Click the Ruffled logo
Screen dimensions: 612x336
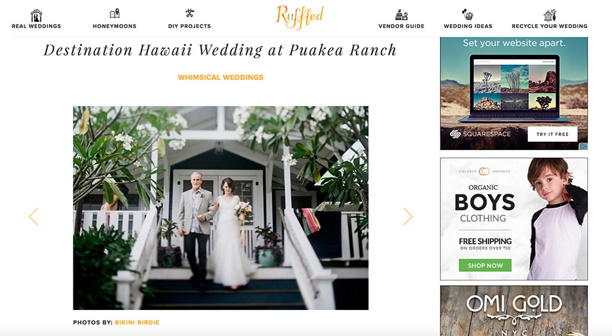click(x=300, y=17)
